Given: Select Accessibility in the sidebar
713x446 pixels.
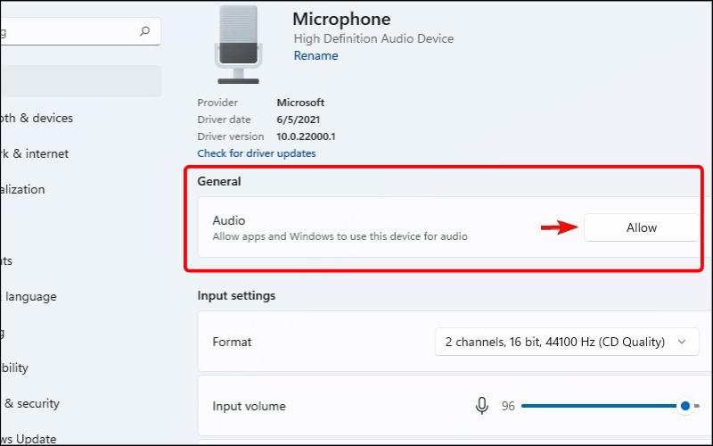Looking at the screenshot, I should [x=15, y=368].
